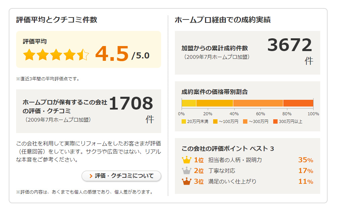
Task: Click the ～300万円 legend swatch
Action: [x=245, y=122]
